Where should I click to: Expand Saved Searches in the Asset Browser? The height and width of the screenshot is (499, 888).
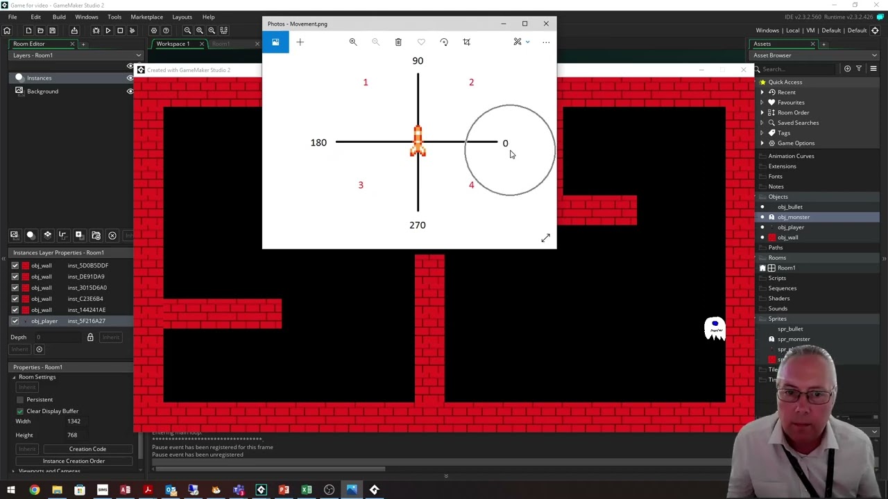pos(762,123)
